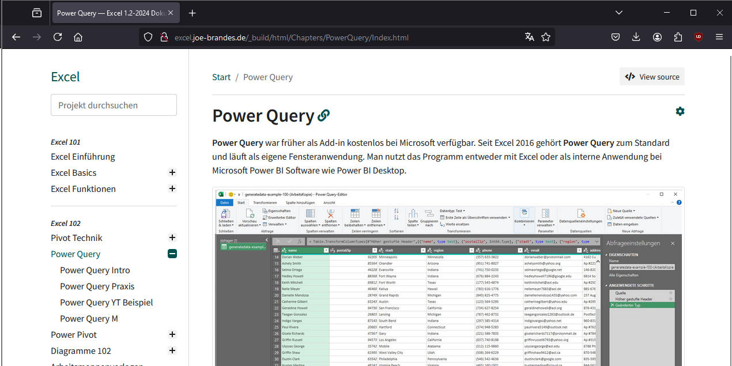Open the downloads panel

pos(636,37)
